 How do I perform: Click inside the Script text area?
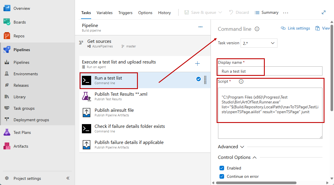point(270,113)
